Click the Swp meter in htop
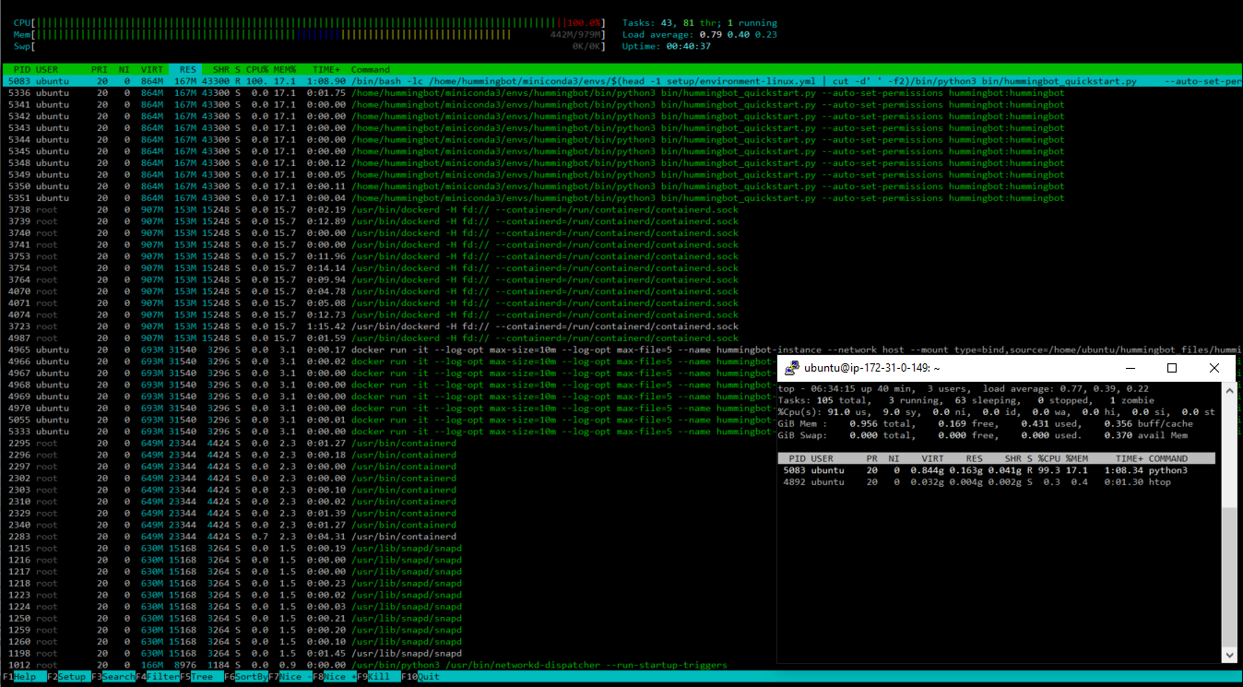Screen dimensions: 1243x687 (x=310, y=46)
